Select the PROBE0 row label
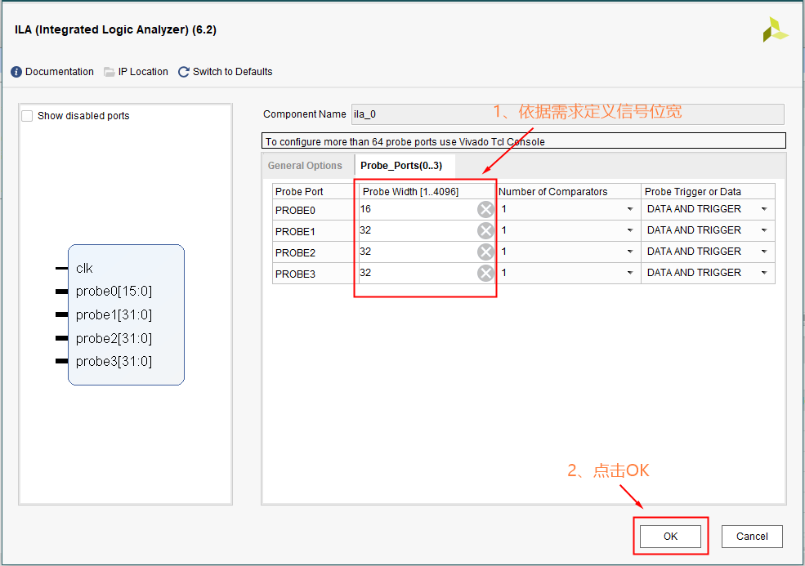This screenshot has height=566, width=805. pyautogui.click(x=295, y=211)
